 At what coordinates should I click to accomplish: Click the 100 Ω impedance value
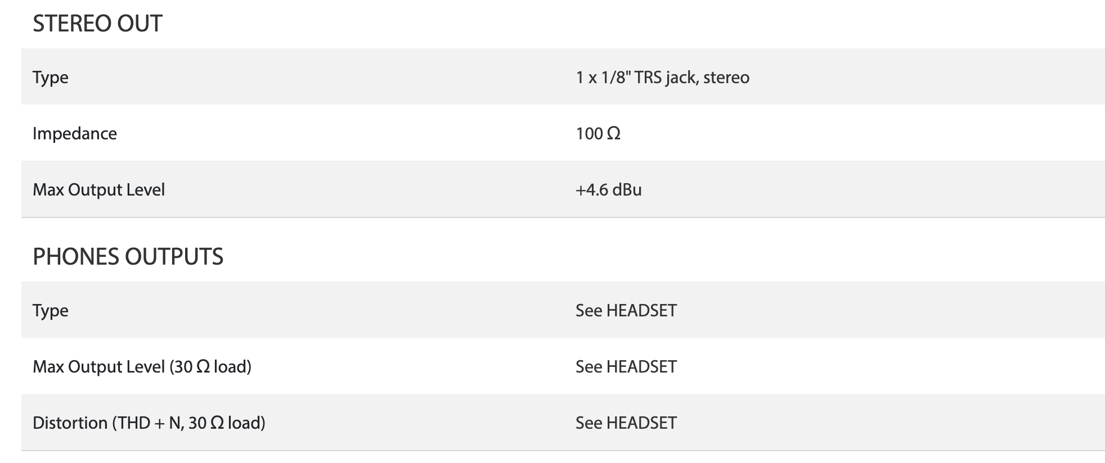click(x=598, y=133)
